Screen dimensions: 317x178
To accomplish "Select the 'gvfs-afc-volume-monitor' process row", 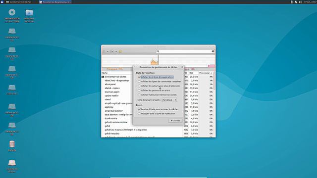I will 157,122.
